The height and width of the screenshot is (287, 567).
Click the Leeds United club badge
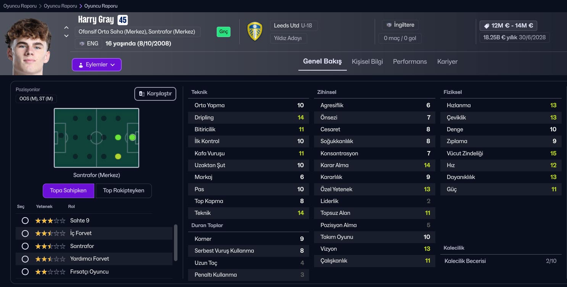click(255, 31)
